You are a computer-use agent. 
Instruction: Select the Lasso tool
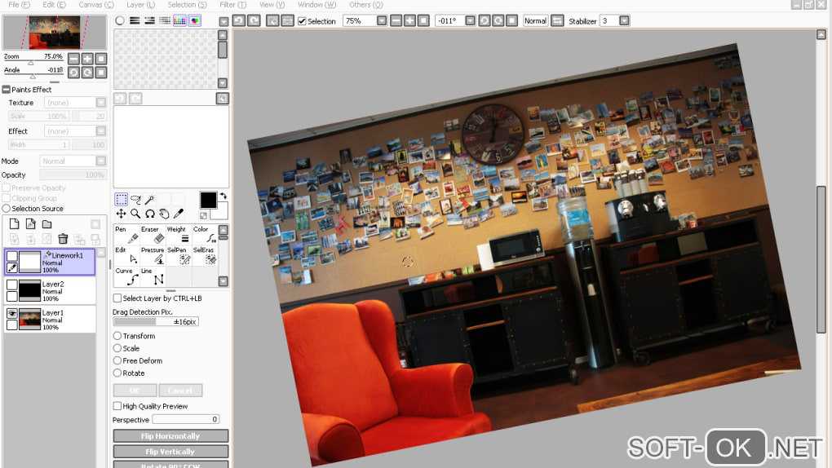(x=136, y=200)
